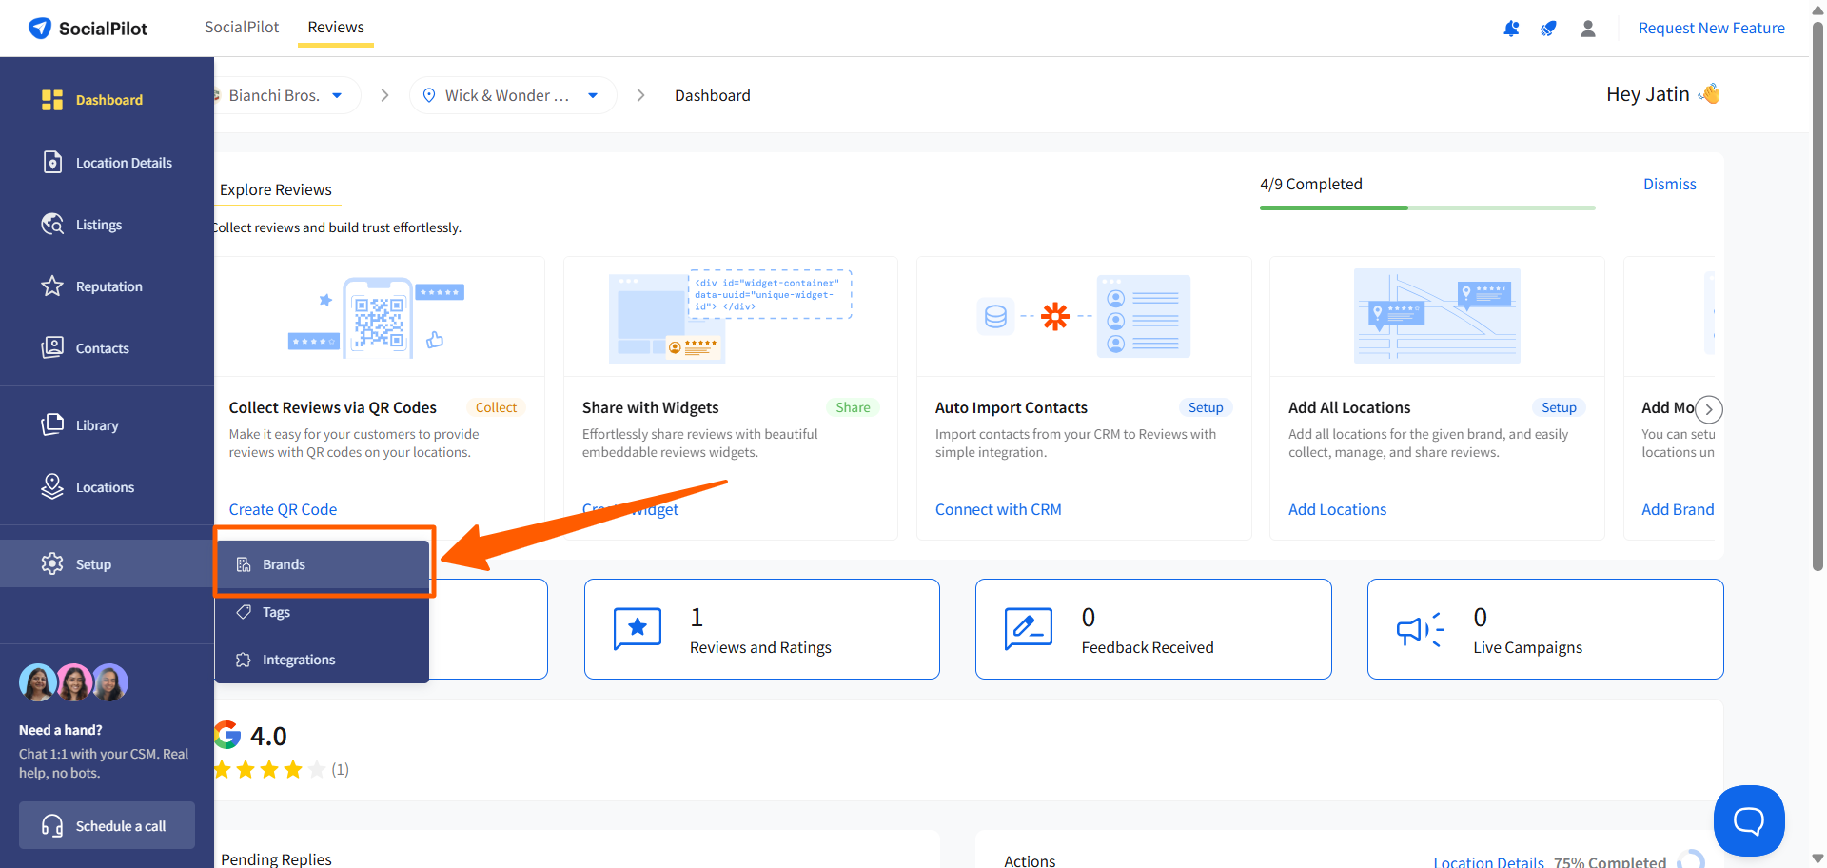Click the QR code illustration thumbnail
1827x868 pixels.
tap(377, 317)
